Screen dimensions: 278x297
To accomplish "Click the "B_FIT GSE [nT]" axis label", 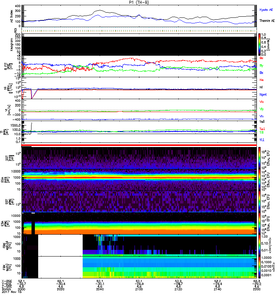I will [x=8, y=67].
